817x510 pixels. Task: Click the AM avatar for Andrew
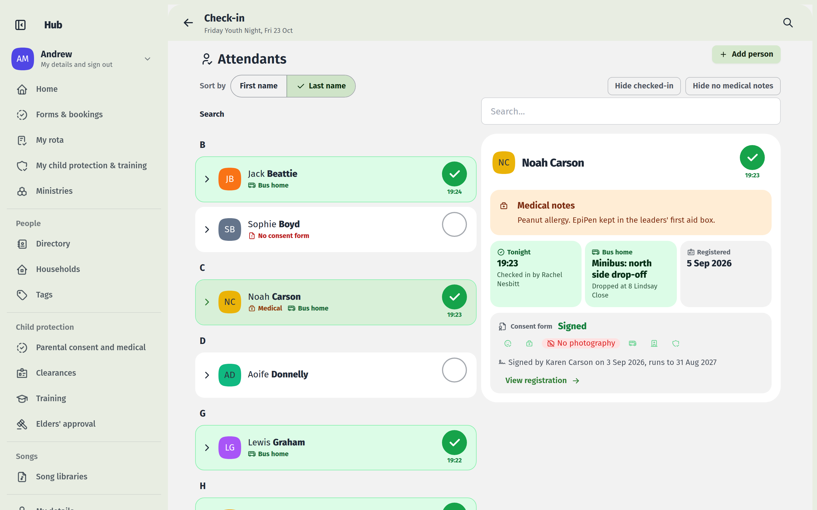(23, 59)
